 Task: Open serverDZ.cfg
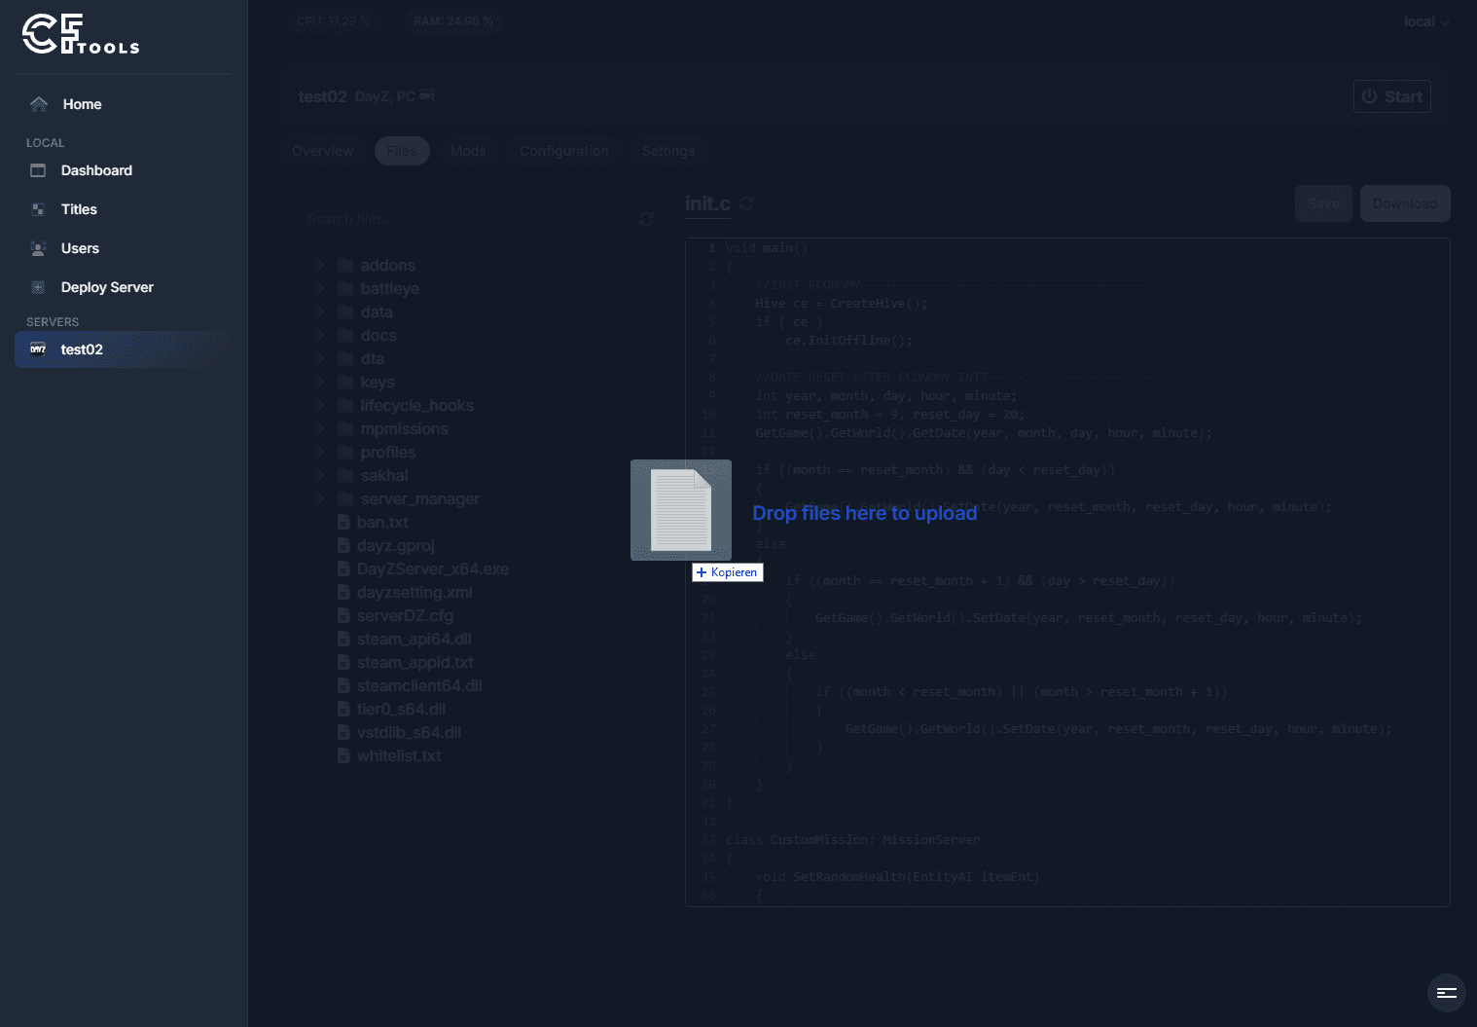405,615
